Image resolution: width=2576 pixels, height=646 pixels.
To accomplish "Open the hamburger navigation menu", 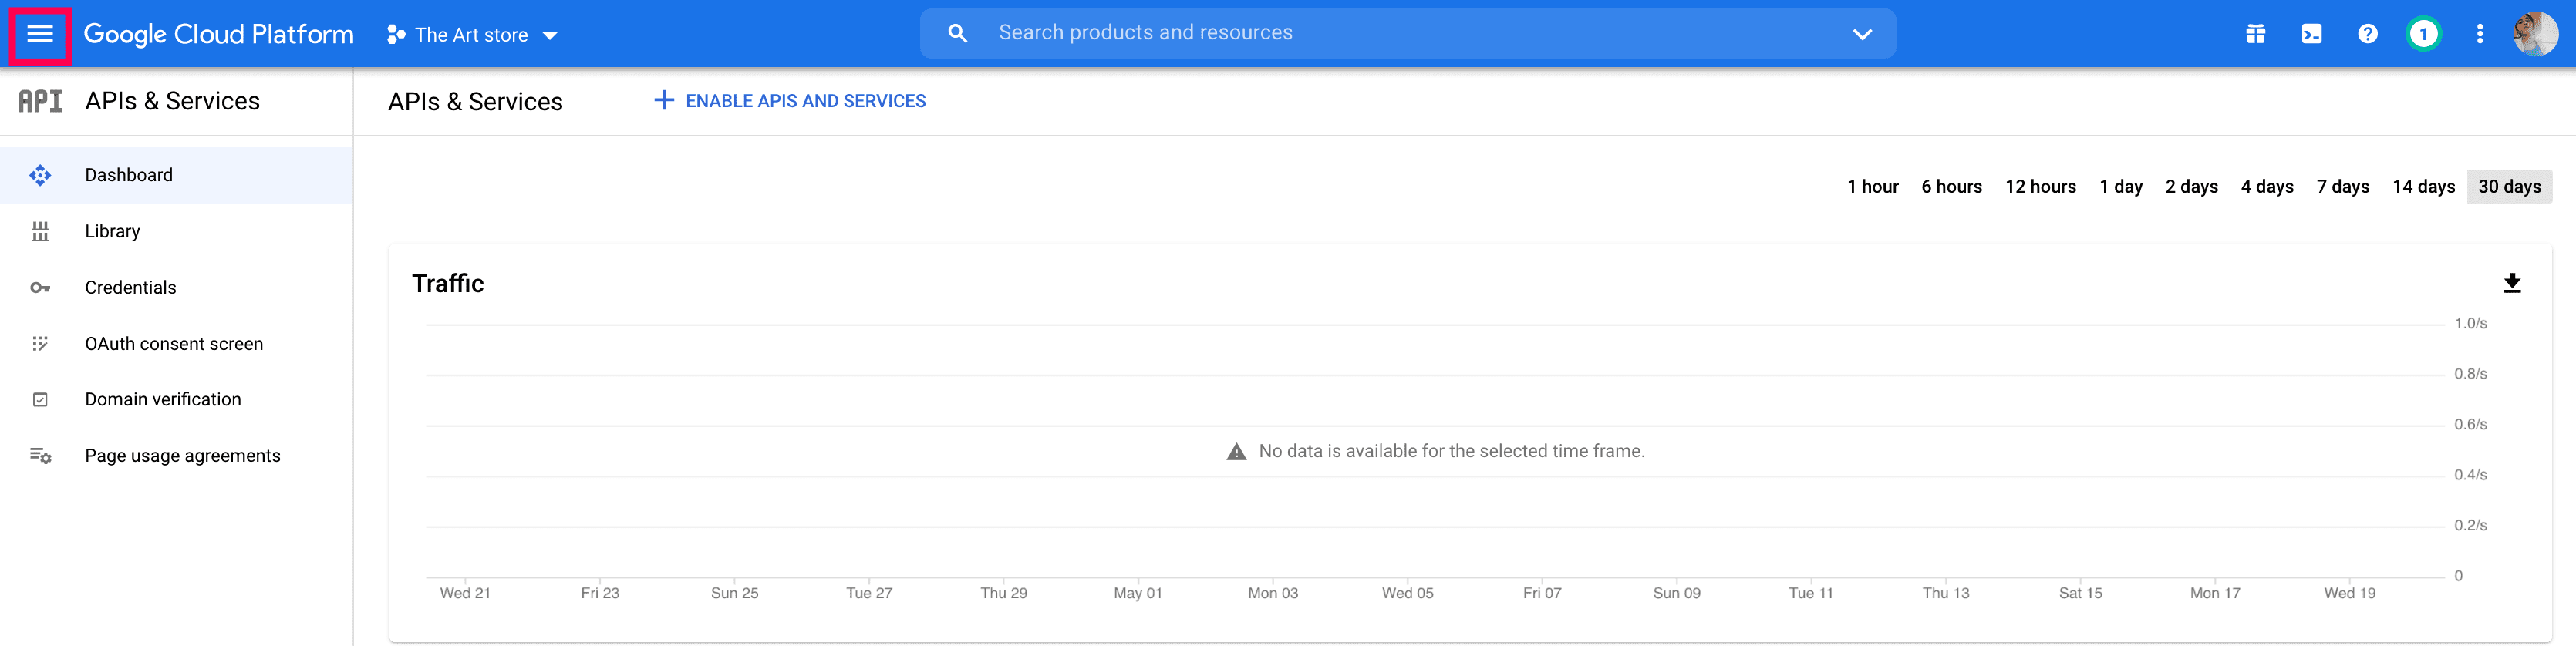I will (x=40, y=35).
